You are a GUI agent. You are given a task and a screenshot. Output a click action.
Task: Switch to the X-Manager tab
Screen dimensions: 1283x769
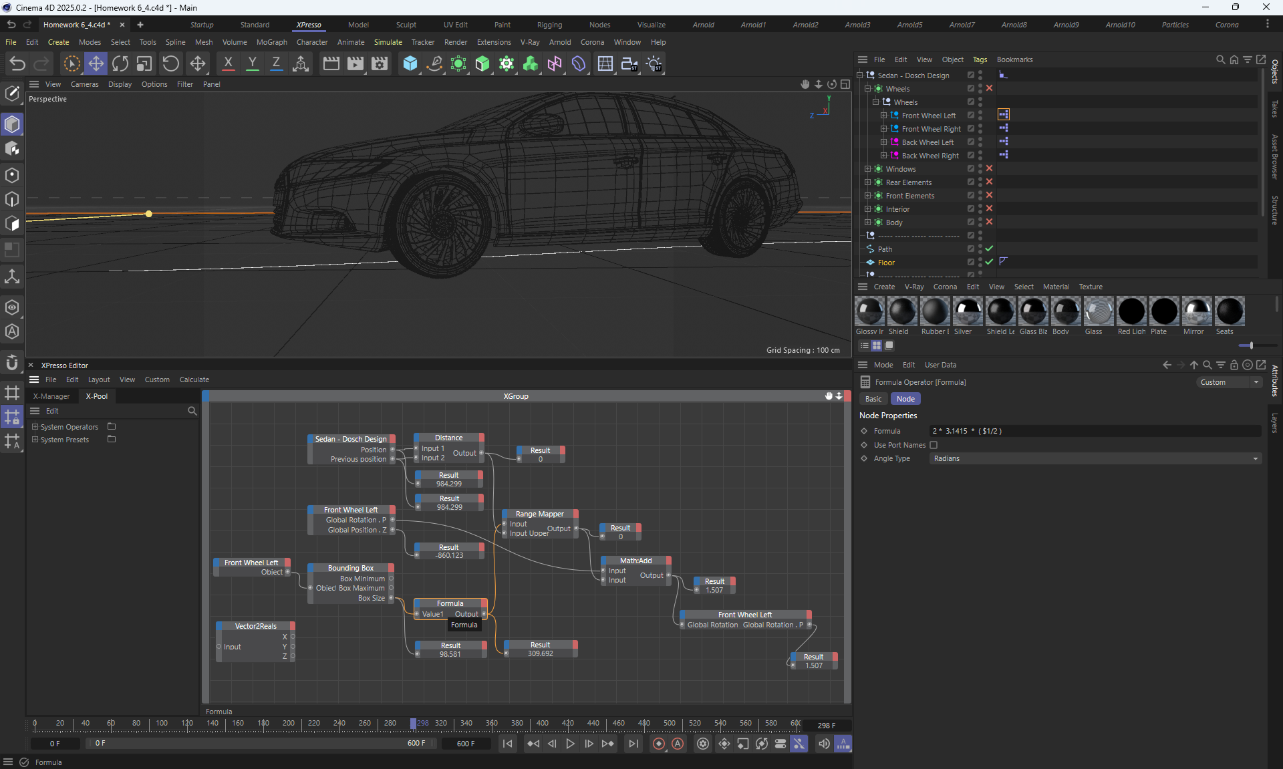tap(51, 396)
